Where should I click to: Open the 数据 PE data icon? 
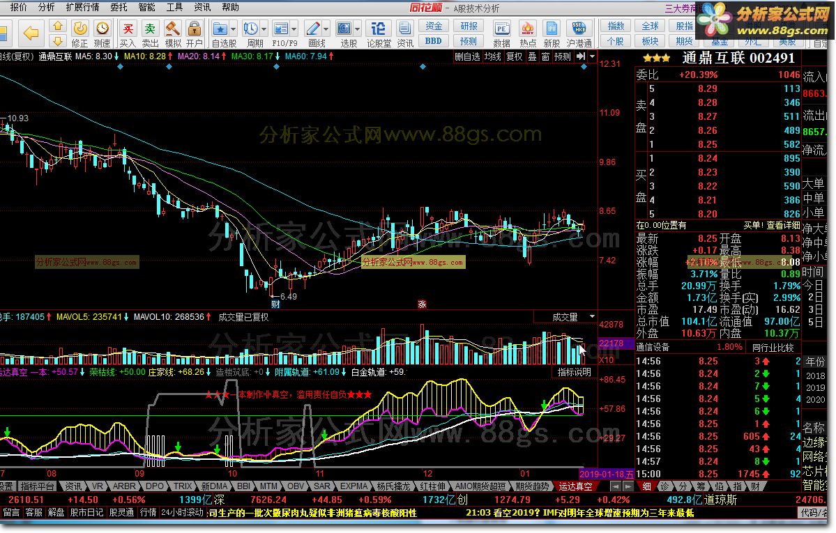[x=501, y=33]
